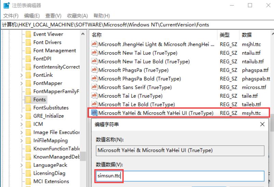
Task: Expand the Image File Execution tree node
Action: [22, 132]
